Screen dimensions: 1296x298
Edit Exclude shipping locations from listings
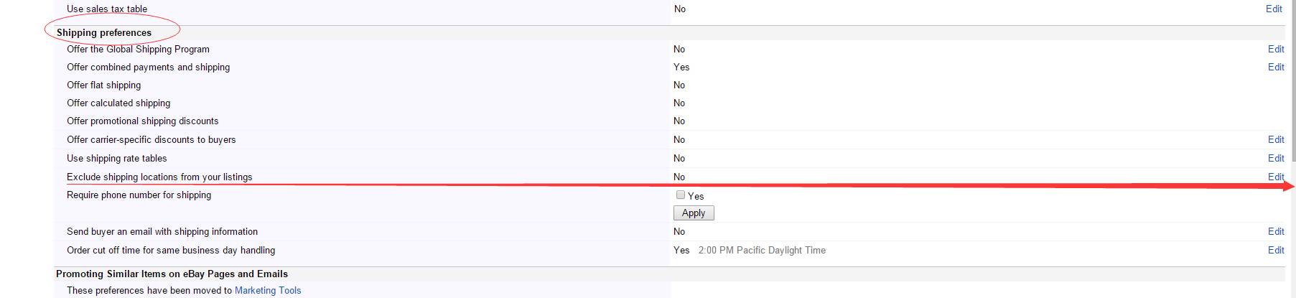point(1276,177)
